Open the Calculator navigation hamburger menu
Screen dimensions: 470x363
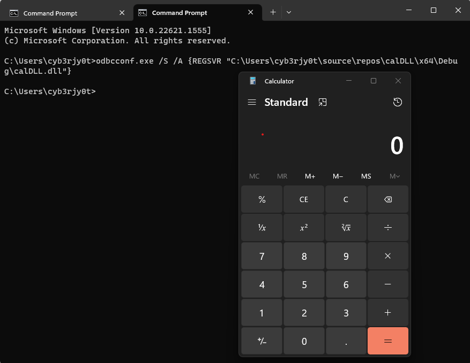click(252, 102)
